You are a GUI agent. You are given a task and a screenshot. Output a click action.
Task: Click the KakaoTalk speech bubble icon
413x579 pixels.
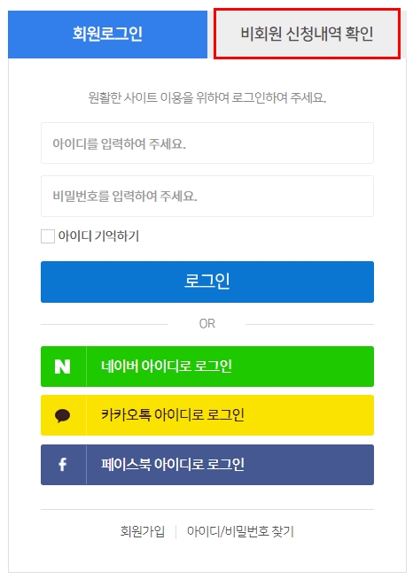pyautogui.click(x=63, y=415)
